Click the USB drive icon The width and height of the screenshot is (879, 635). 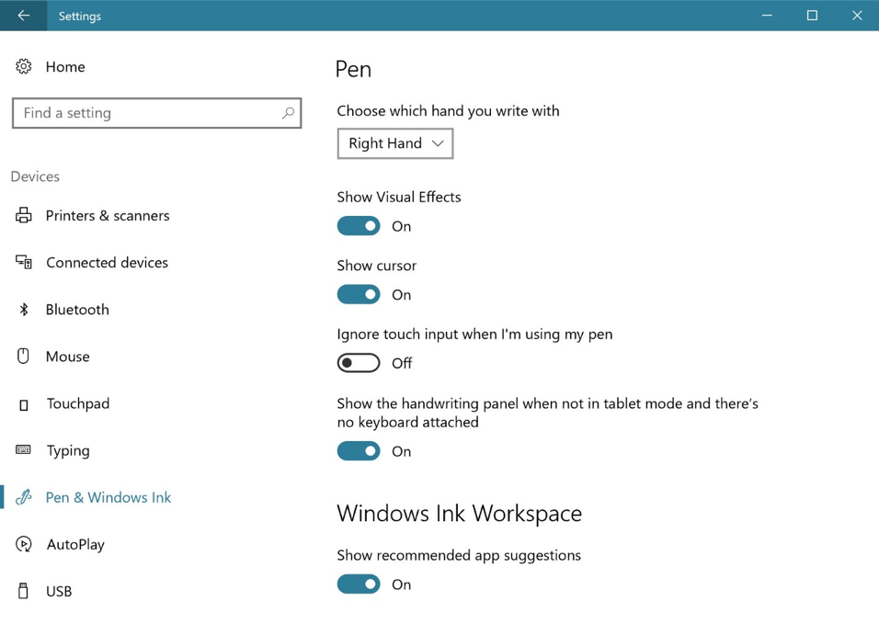(24, 591)
